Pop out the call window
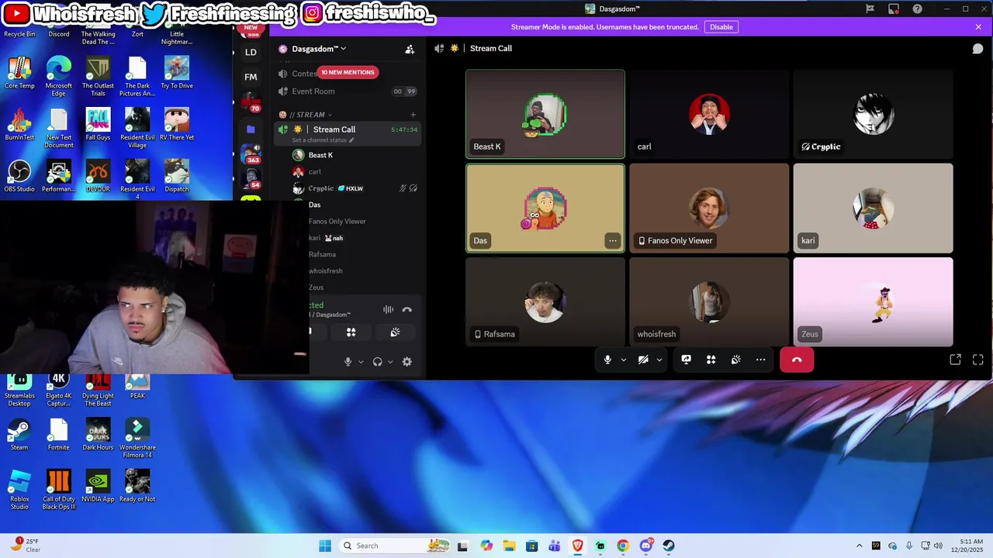Image resolution: width=993 pixels, height=558 pixels. (x=956, y=360)
